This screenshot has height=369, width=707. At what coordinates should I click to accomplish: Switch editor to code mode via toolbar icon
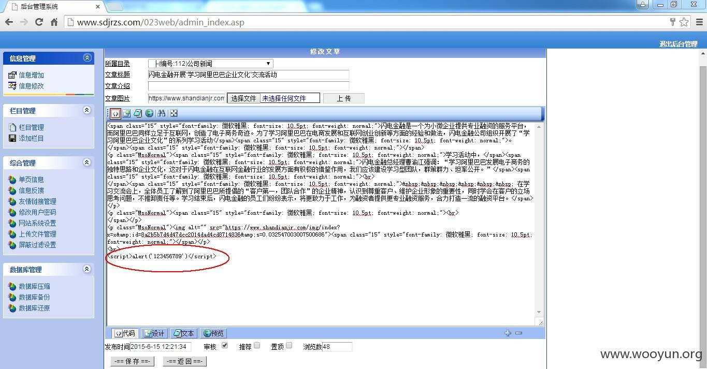(115, 113)
